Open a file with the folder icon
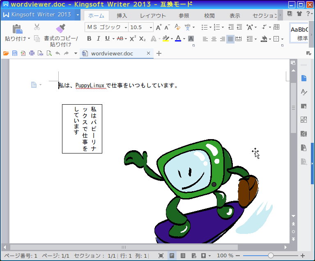This screenshot has width=315, height=261. pyautogui.click(x=6, y=53)
